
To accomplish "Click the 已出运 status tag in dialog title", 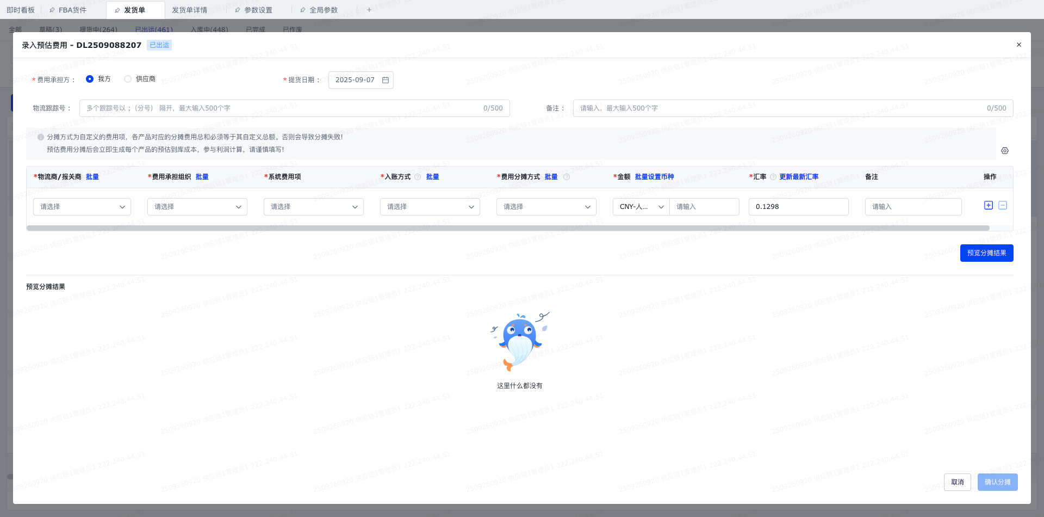I will [159, 45].
